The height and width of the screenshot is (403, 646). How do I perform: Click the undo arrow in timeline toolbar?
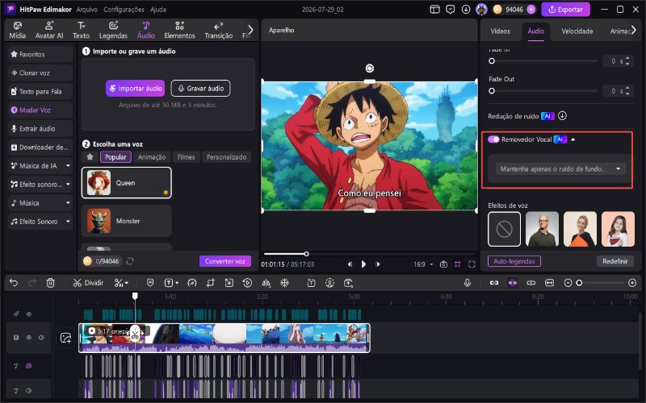[14, 283]
